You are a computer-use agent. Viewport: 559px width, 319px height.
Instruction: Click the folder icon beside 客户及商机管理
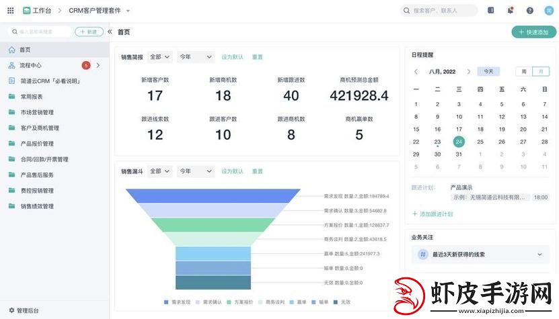coord(11,128)
